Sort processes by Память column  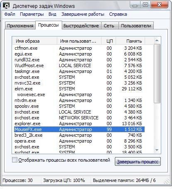point(130,41)
